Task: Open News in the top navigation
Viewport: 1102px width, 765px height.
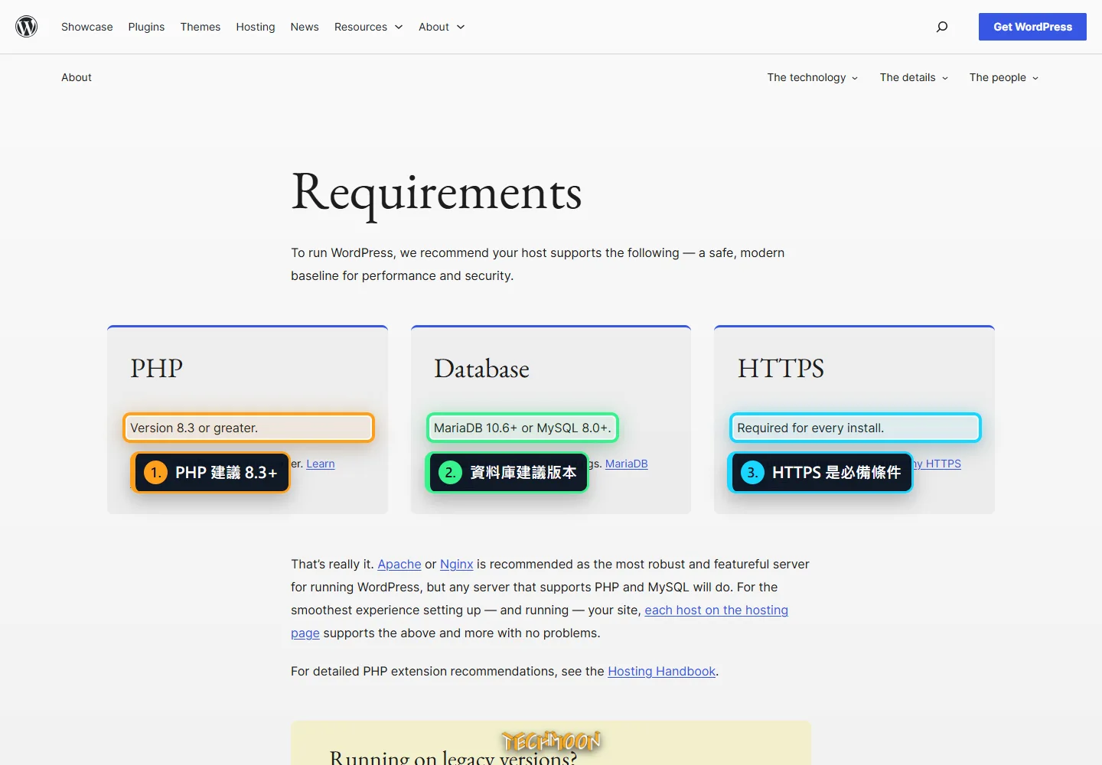Action: pos(305,27)
